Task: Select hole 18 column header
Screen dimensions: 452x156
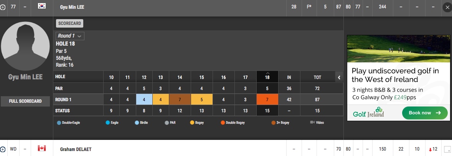Action: [267, 77]
